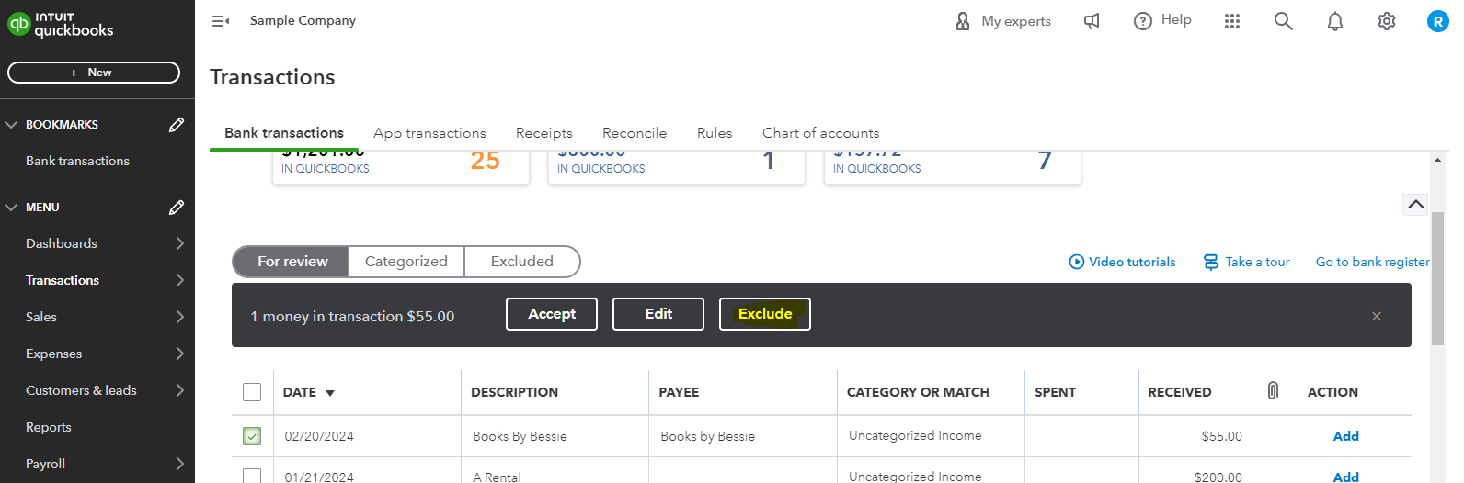
Task: Tick the A Rental transaction checkbox
Action: point(252,476)
